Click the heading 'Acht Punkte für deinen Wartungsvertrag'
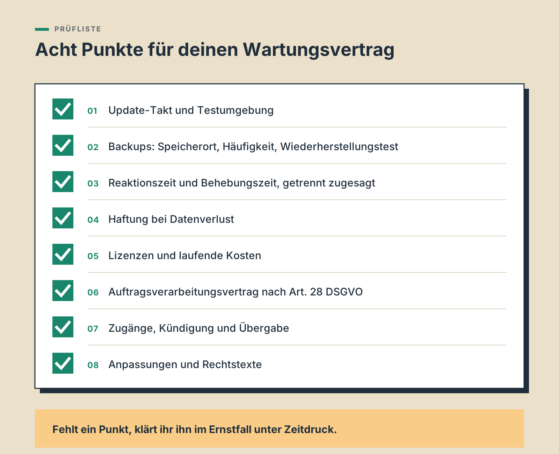 (215, 50)
